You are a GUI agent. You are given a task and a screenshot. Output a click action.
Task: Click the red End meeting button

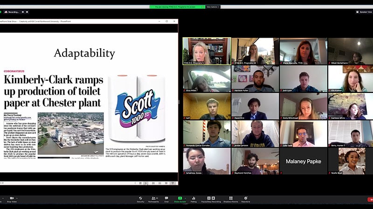pyautogui.click(x=370, y=200)
